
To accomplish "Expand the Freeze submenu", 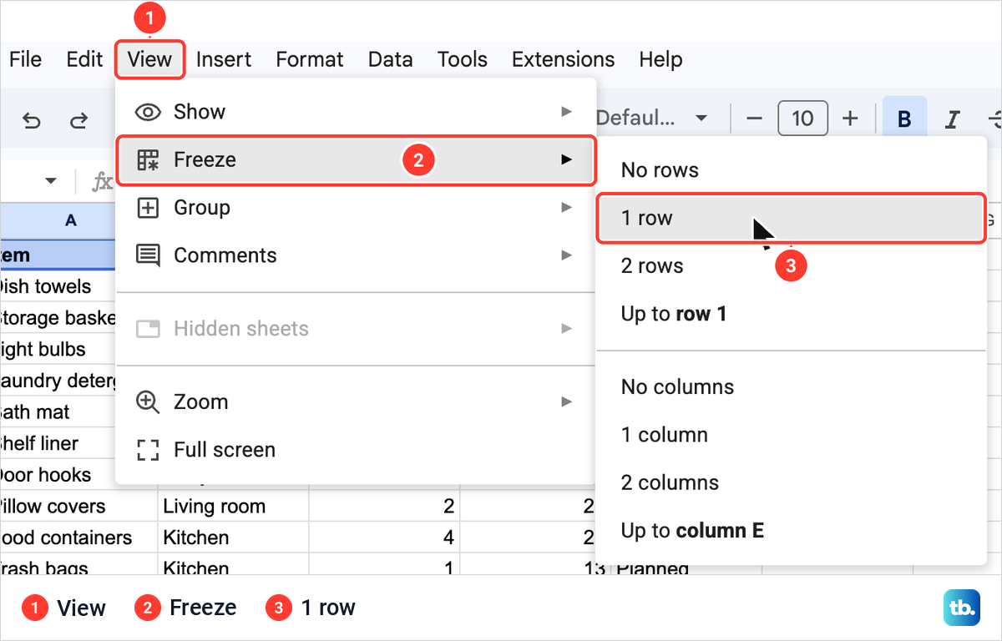I will (x=356, y=159).
